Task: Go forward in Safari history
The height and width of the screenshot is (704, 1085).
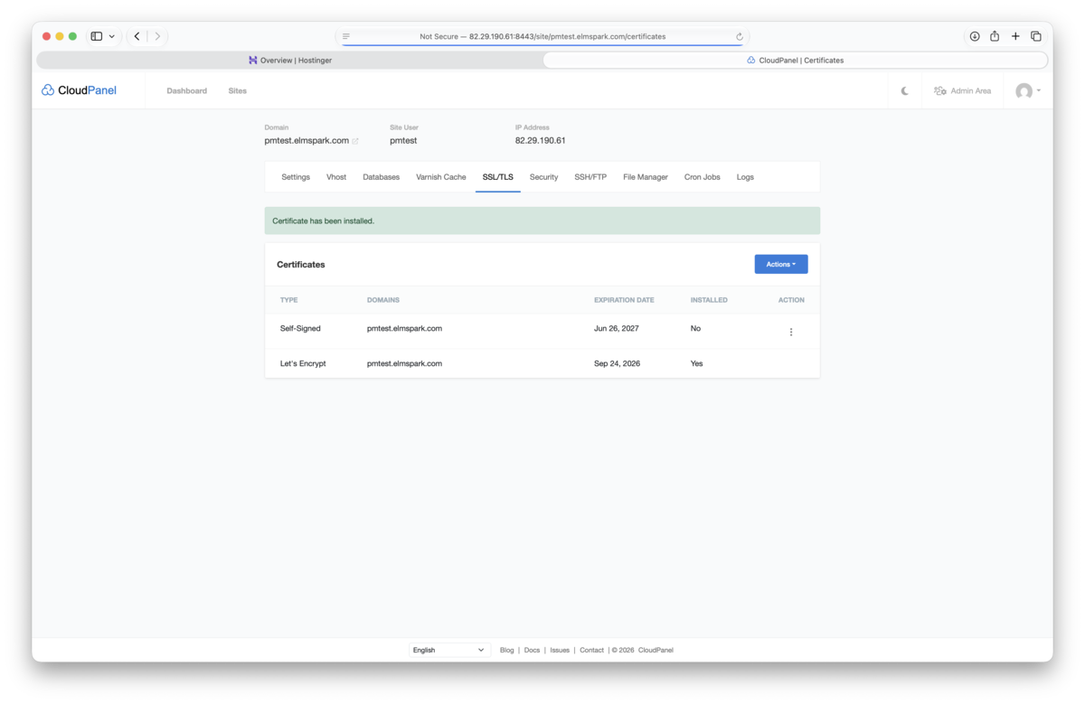Action: (157, 36)
